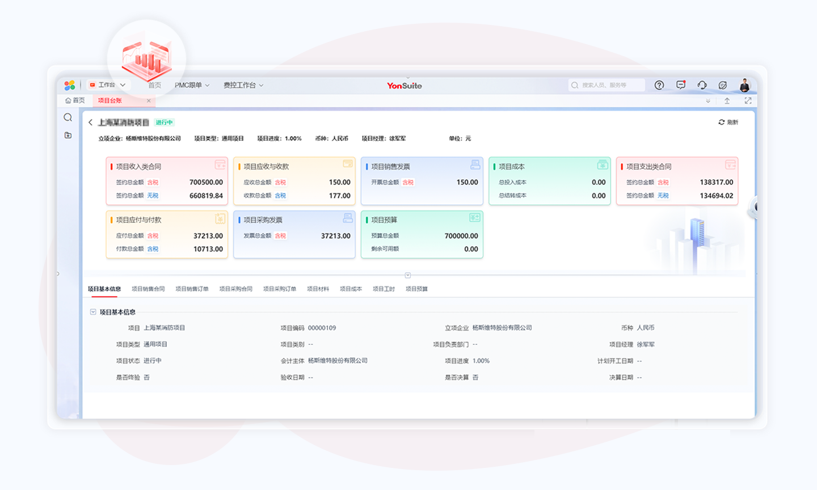
Task: Expand the 费控工作台 menu dropdown
Action: point(243,85)
